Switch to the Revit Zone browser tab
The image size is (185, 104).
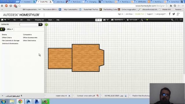point(77,2)
